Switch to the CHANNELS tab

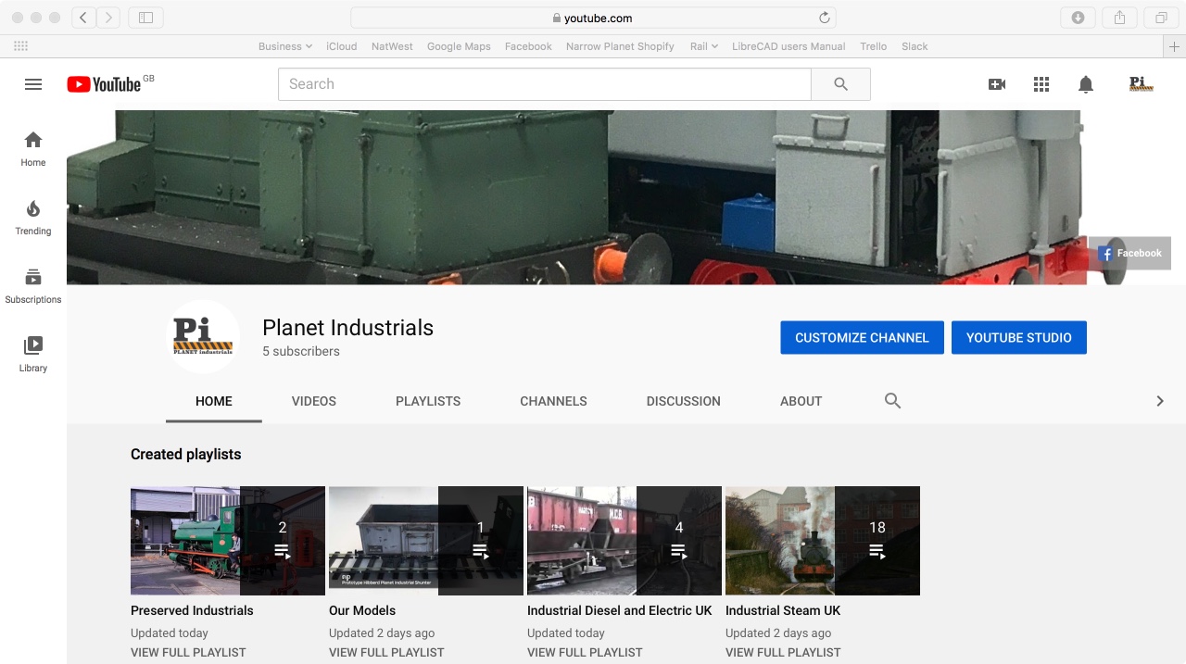tap(553, 401)
